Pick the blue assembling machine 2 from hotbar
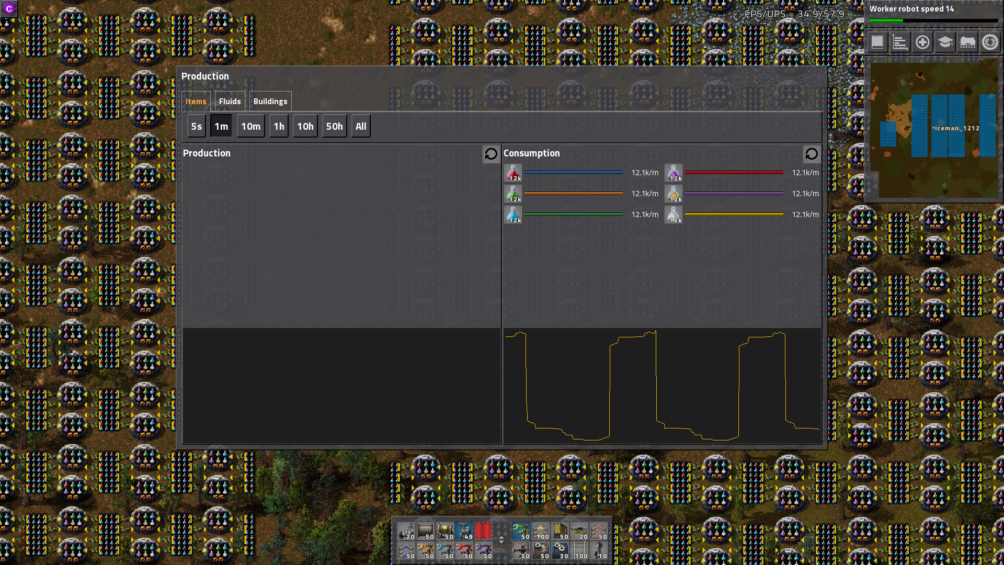The image size is (1004, 565). (x=560, y=550)
